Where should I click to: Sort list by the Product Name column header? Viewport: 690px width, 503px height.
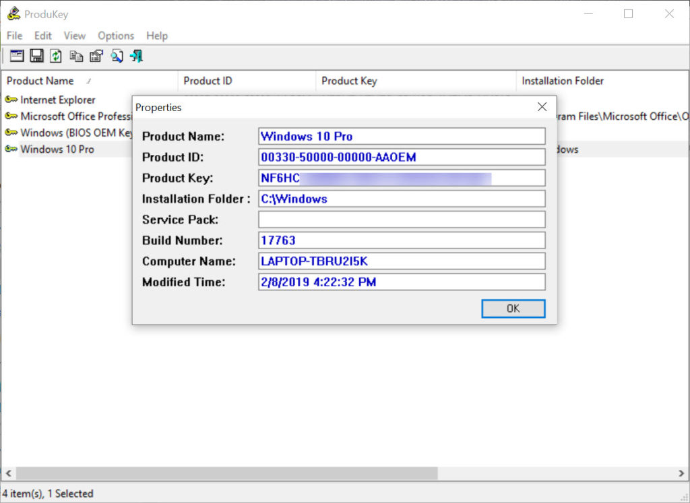click(90, 81)
